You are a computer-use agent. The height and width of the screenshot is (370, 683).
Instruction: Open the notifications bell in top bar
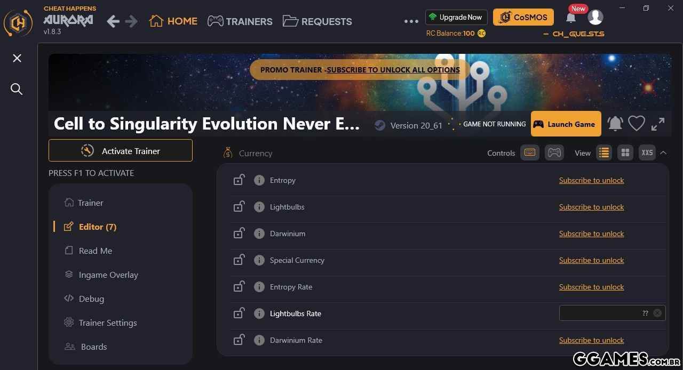click(570, 18)
